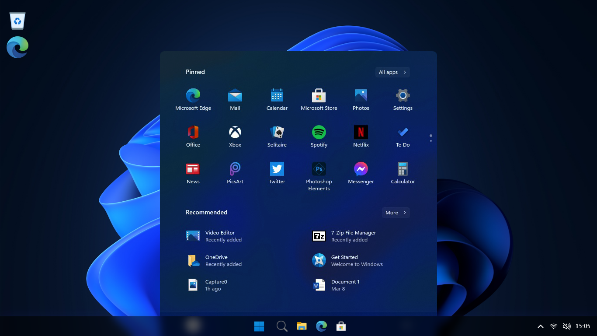Select the Edge desktop shortcut
Viewport: 597px width, 336px height.
pos(17,47)
